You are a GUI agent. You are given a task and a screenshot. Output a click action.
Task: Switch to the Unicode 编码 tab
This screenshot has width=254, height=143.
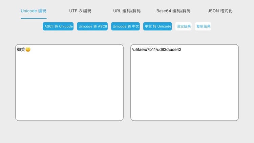[x=34, y=11]
